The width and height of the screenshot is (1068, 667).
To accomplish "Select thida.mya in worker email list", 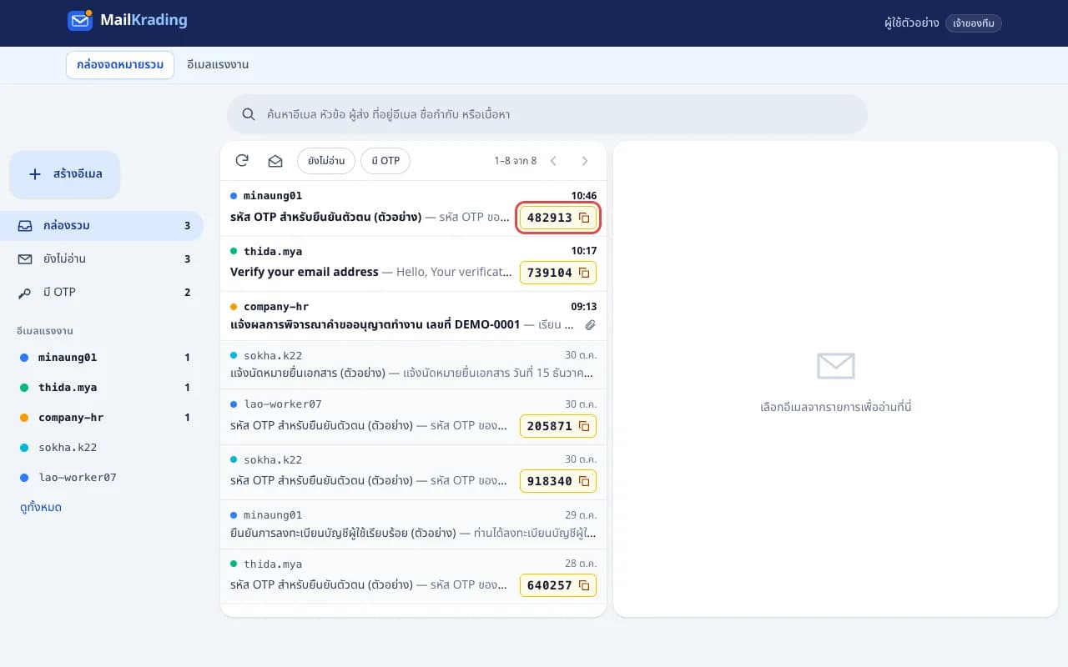I will [102, 388].
